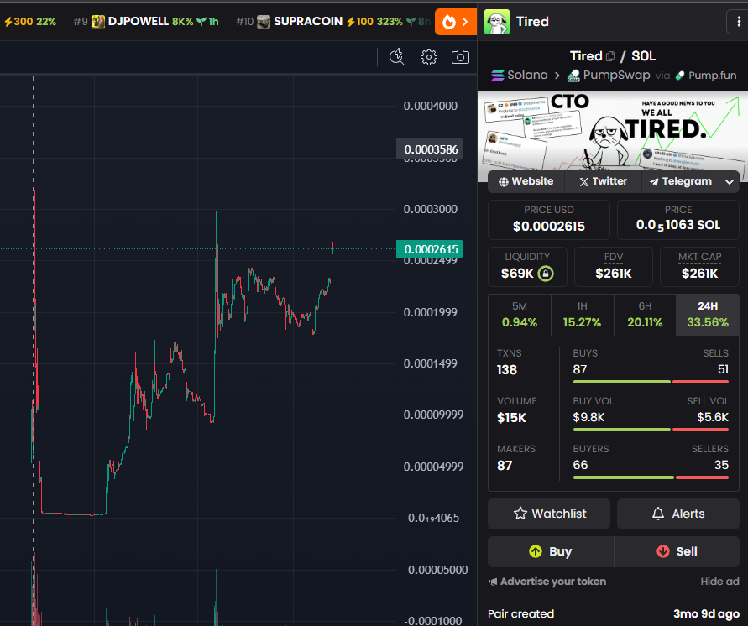748x626 pixels.
Task: Click the Solana chain icon
Action: [498, 76]
